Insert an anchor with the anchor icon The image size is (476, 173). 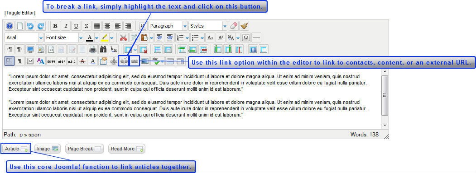(x=114, y=61)
